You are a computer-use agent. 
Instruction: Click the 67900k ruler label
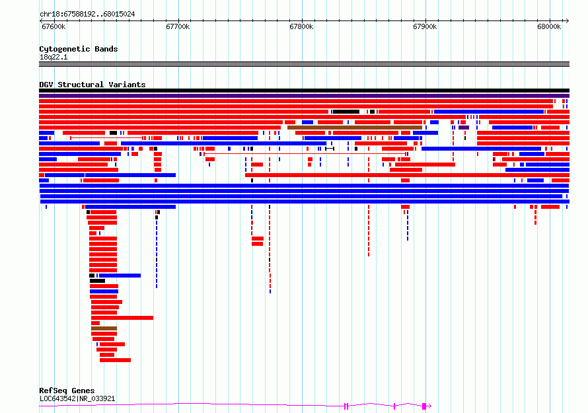(425, 26)
